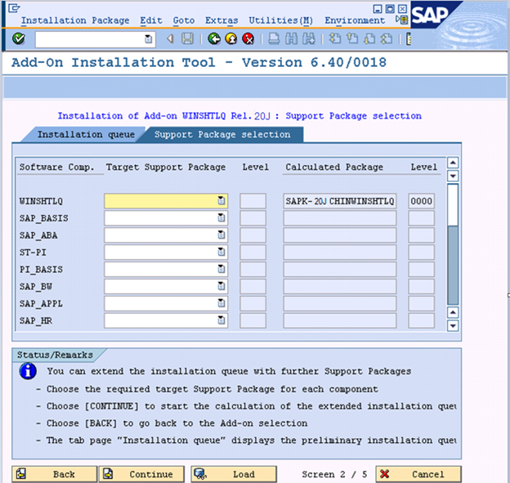Click the Continue button
Screen dimensions: 510x483
point(141,474)
